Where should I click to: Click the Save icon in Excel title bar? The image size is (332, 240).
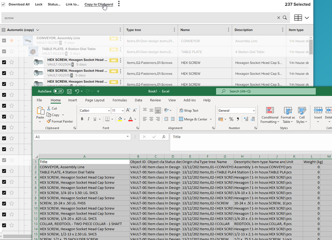tap(69, 91)
